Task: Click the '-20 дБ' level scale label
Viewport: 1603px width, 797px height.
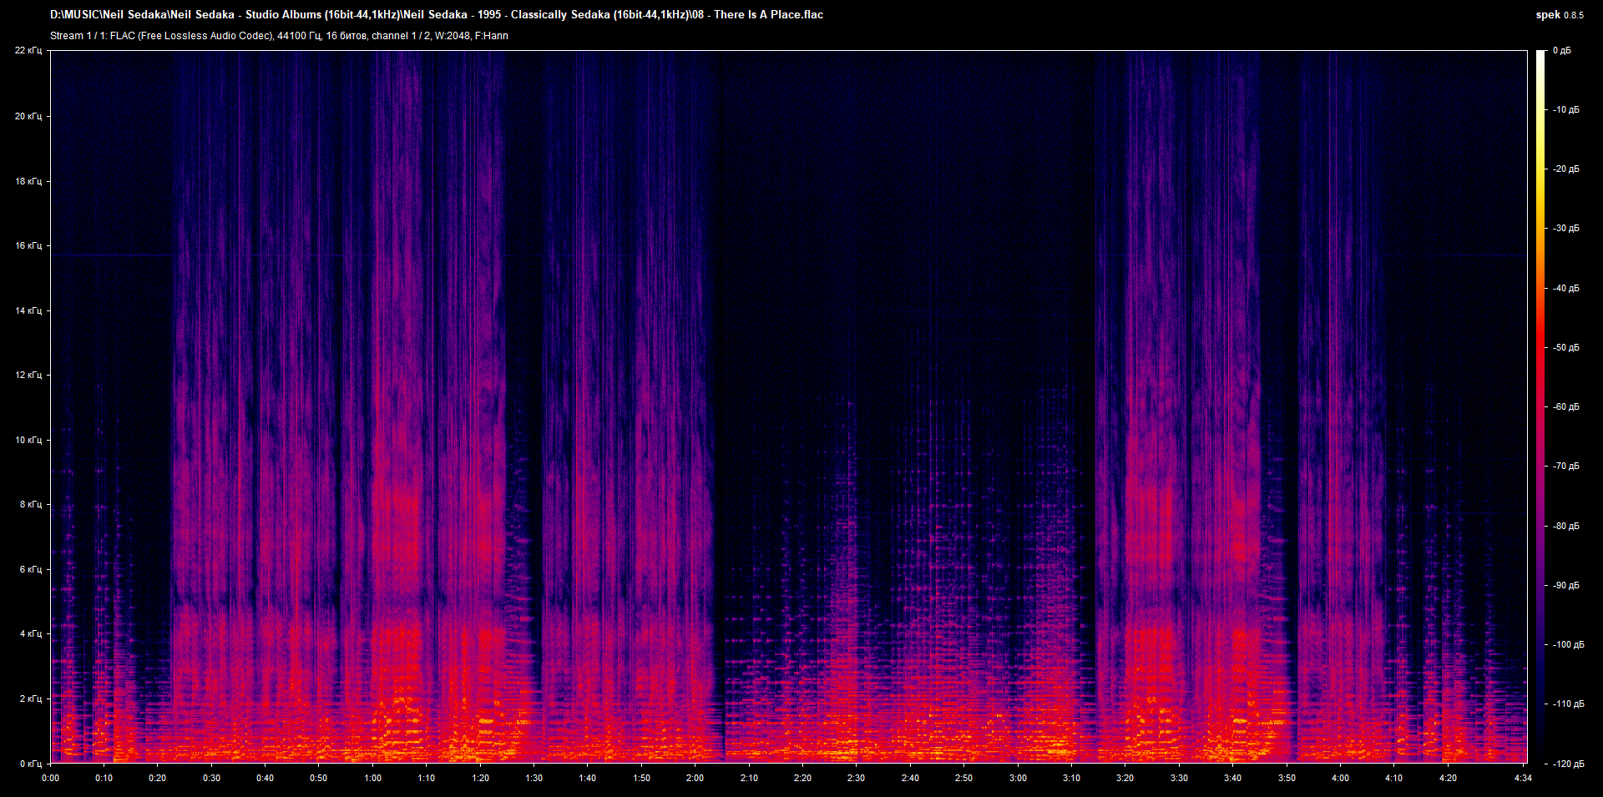Action: point(1566,169)
